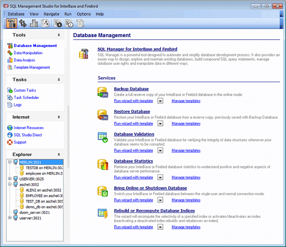Open the Run menu
Viewport: 286px width, 247px height.
[68, 14]
